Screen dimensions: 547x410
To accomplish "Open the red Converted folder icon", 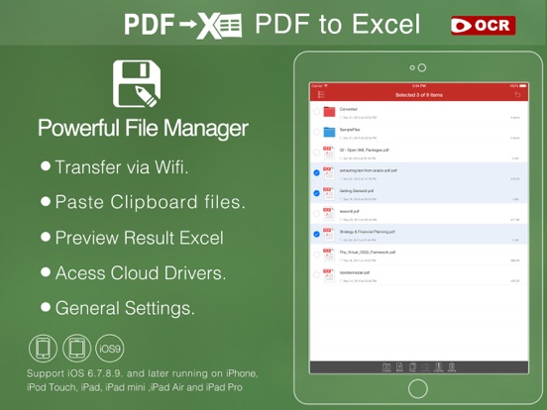I will click(329, 112).
